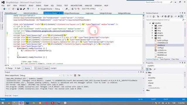
Task: Switch to Team Explorer tab
Action: pyautogui.click(x=165, y=59)
